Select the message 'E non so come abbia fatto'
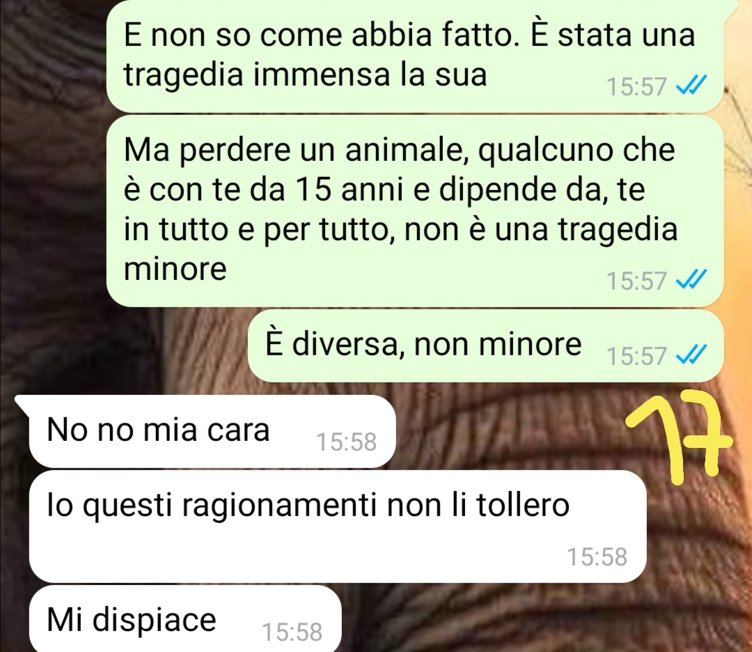 pos(415,55)
